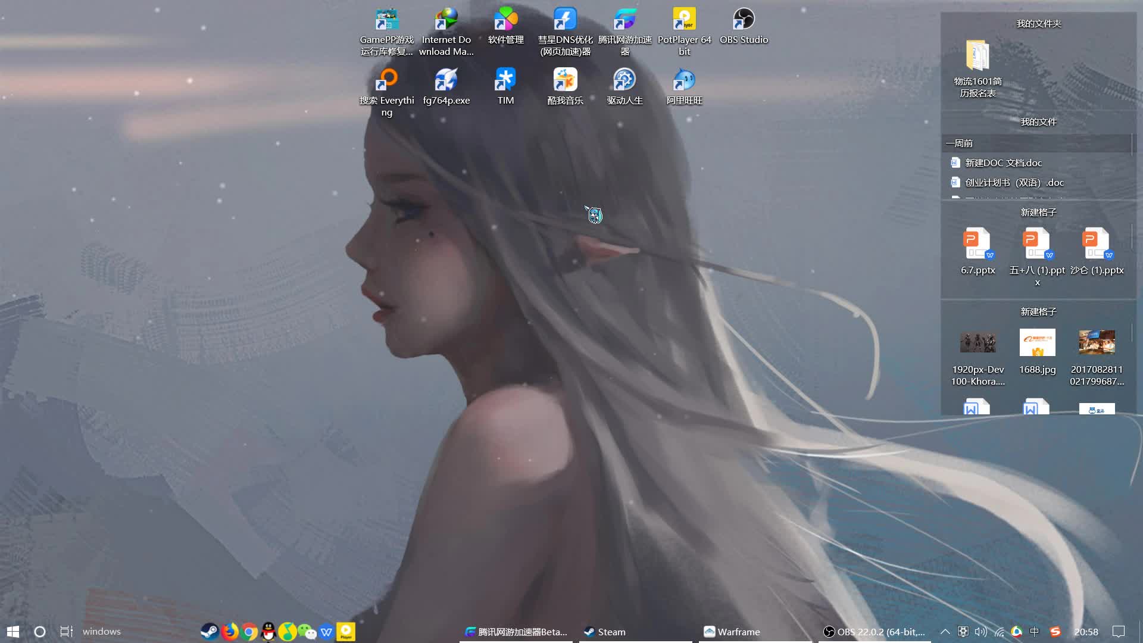The width and height of the screenshot is (1143, 643).
Task: Click the colorful ring tray icon
Action: pos(1017,631)
